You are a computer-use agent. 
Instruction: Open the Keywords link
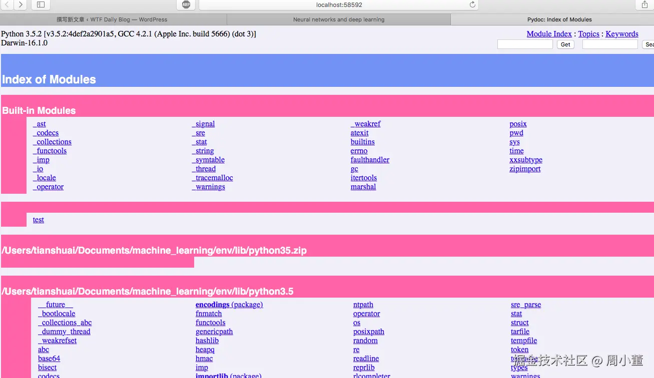click(x=622, y=34)
